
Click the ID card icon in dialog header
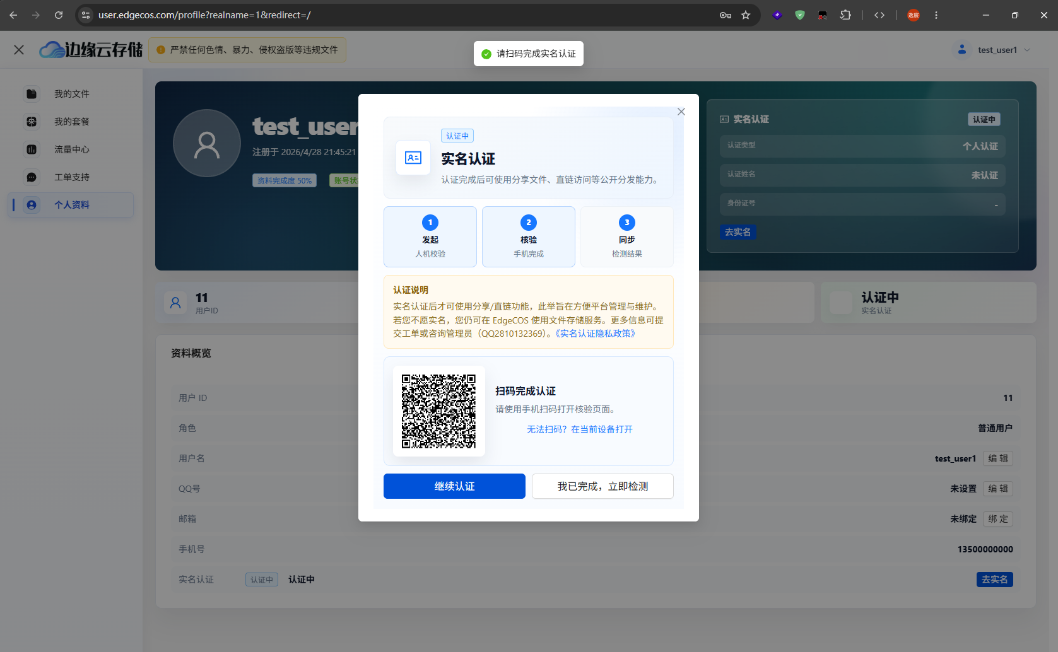click(x=413, y=158)
